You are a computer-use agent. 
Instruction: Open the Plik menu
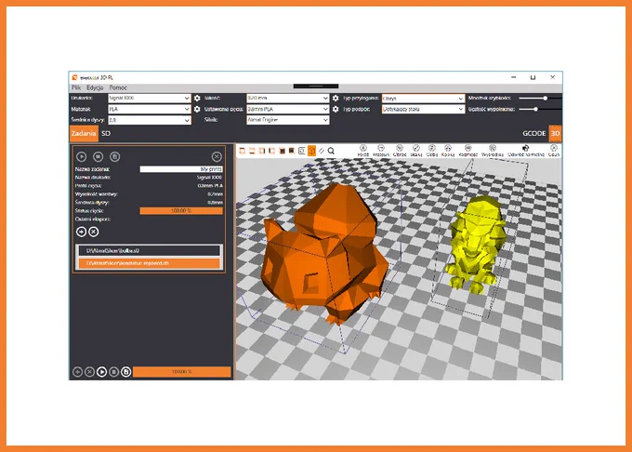(x=76, y=87)
